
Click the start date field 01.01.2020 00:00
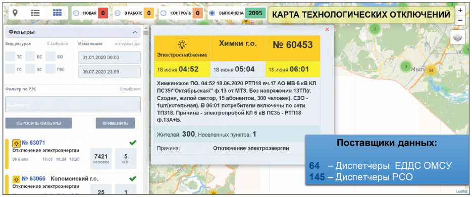click(110, 57)
